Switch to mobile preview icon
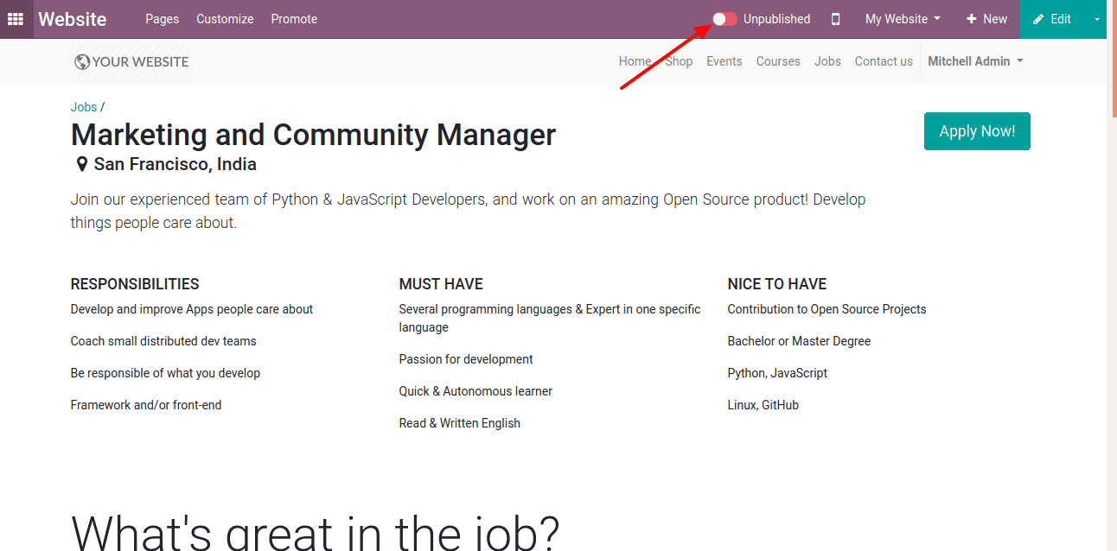The width and height of the screenshot is (1117, 551). tap(835, 19)
